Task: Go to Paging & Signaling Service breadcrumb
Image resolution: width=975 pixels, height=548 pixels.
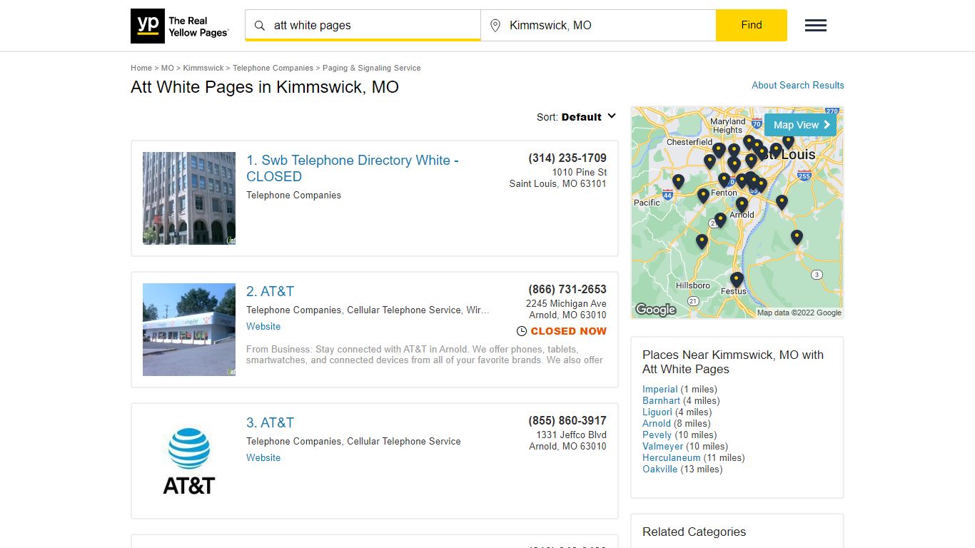Action: 372,68
